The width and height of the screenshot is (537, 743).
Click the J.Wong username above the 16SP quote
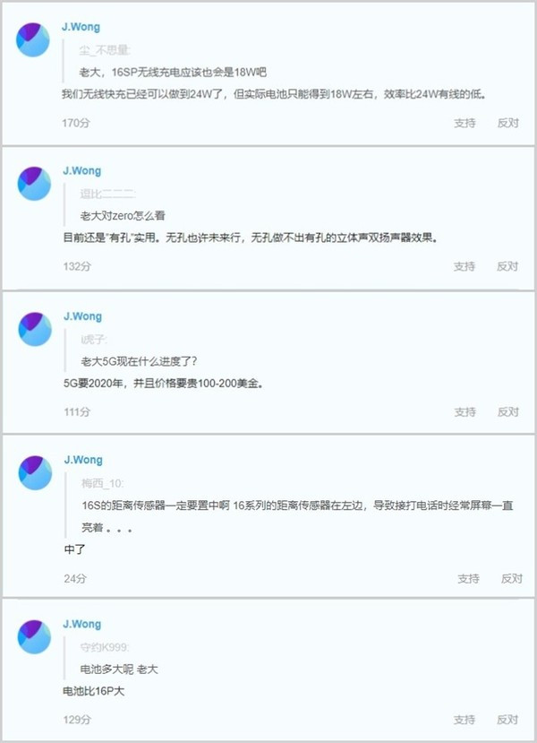click(x=82, y=27)
